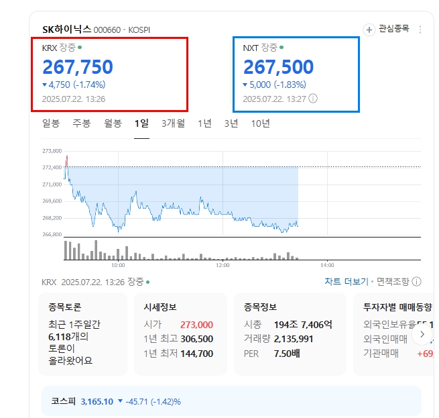Open the three-dot more options menu
Viewport: 439px width, 418px height.
(420, 30)
